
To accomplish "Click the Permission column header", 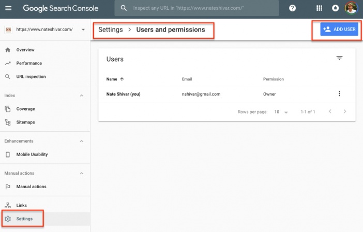I will [x=274, y=79].
